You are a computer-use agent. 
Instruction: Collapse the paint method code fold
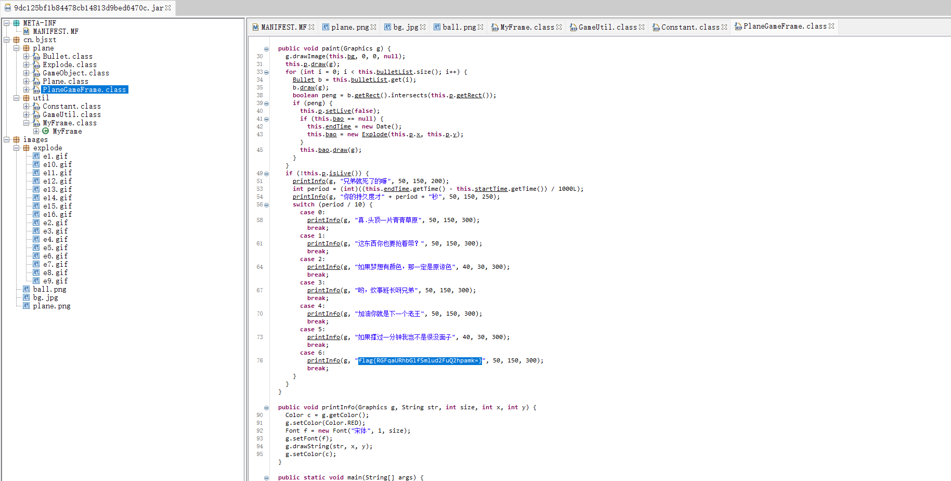click(x=266, y=49)
